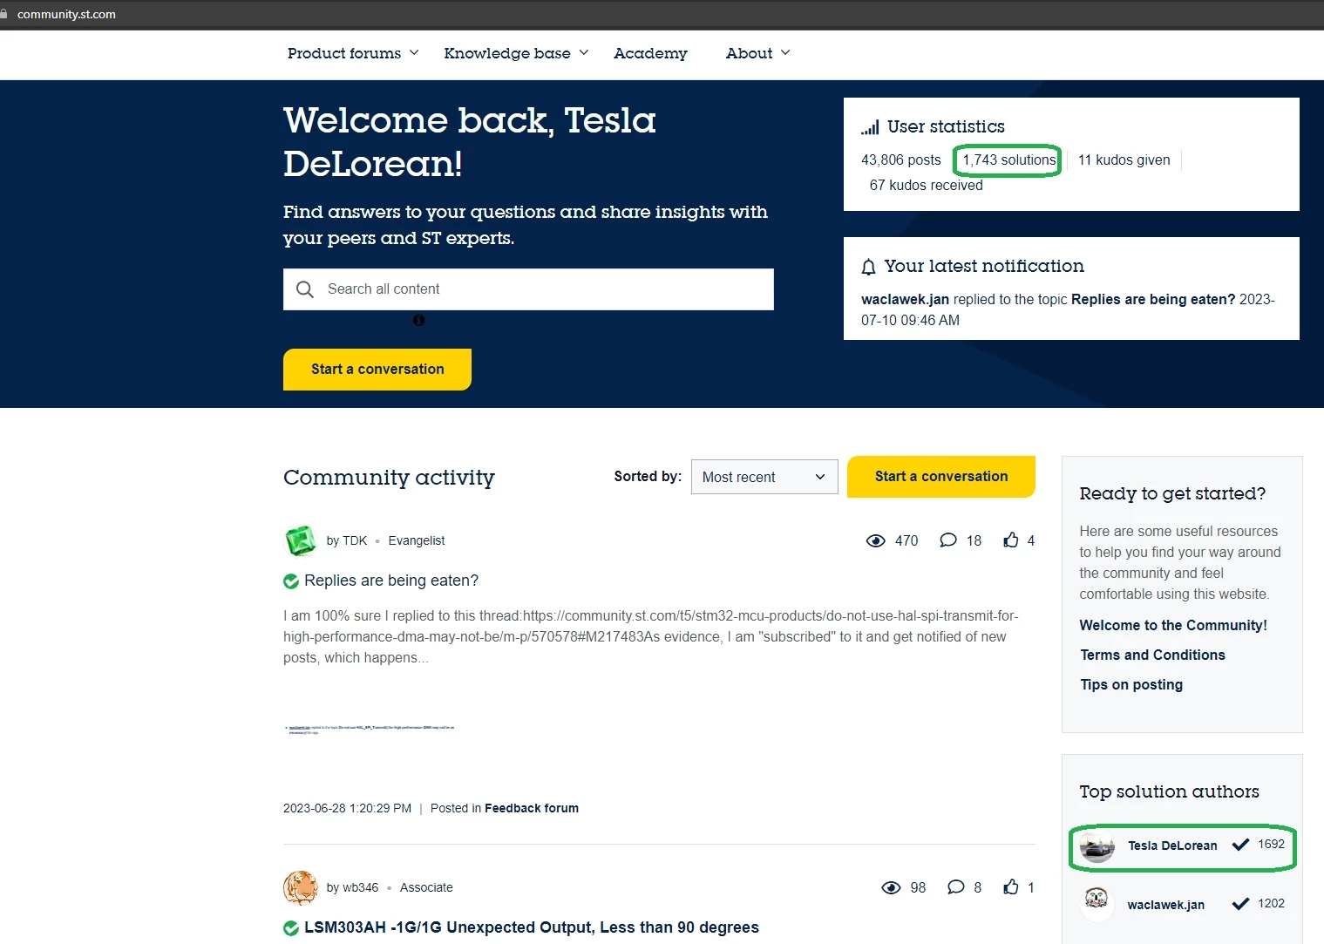Click waclawek.jan's avatar in top authors
The height and width of the screenshot is (944, 1324).
click(1097, 905)
